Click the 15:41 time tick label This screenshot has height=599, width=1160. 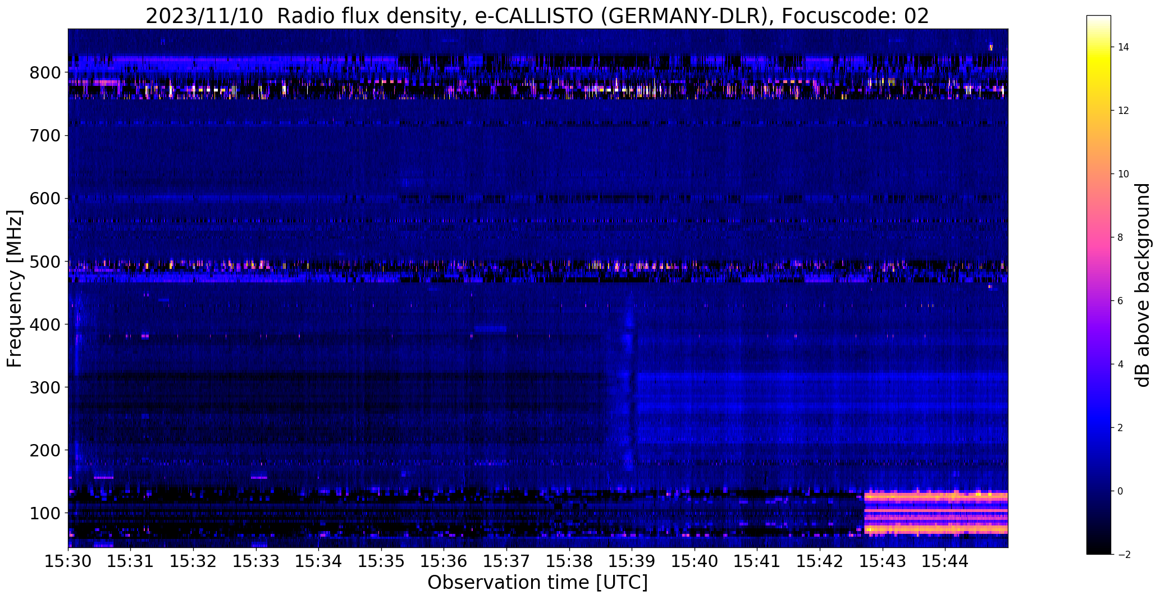[x=757, y=561]
